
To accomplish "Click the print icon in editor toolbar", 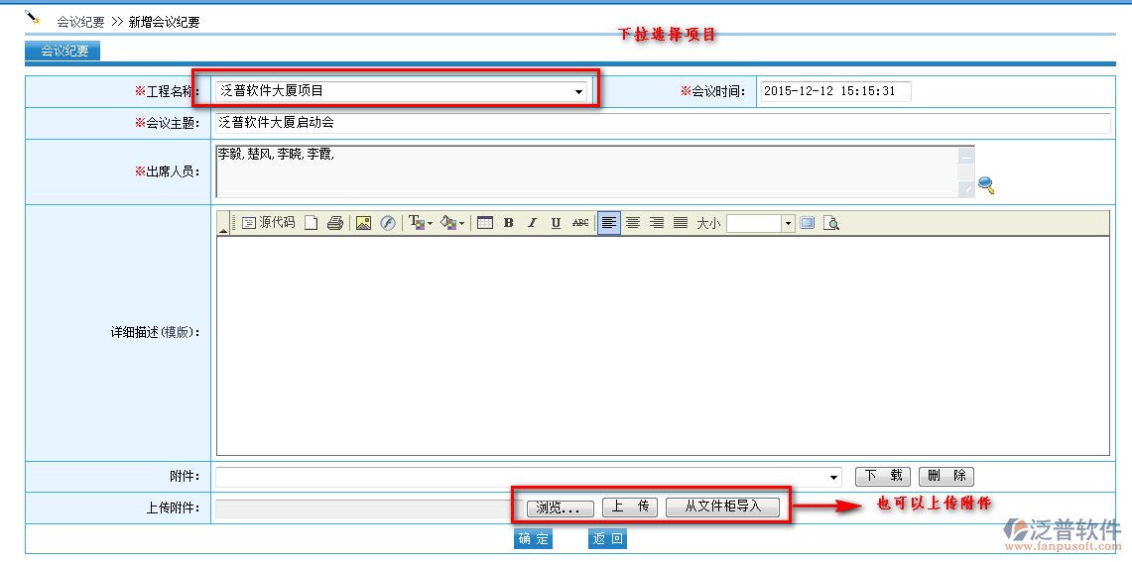I will tap(335, 223).
